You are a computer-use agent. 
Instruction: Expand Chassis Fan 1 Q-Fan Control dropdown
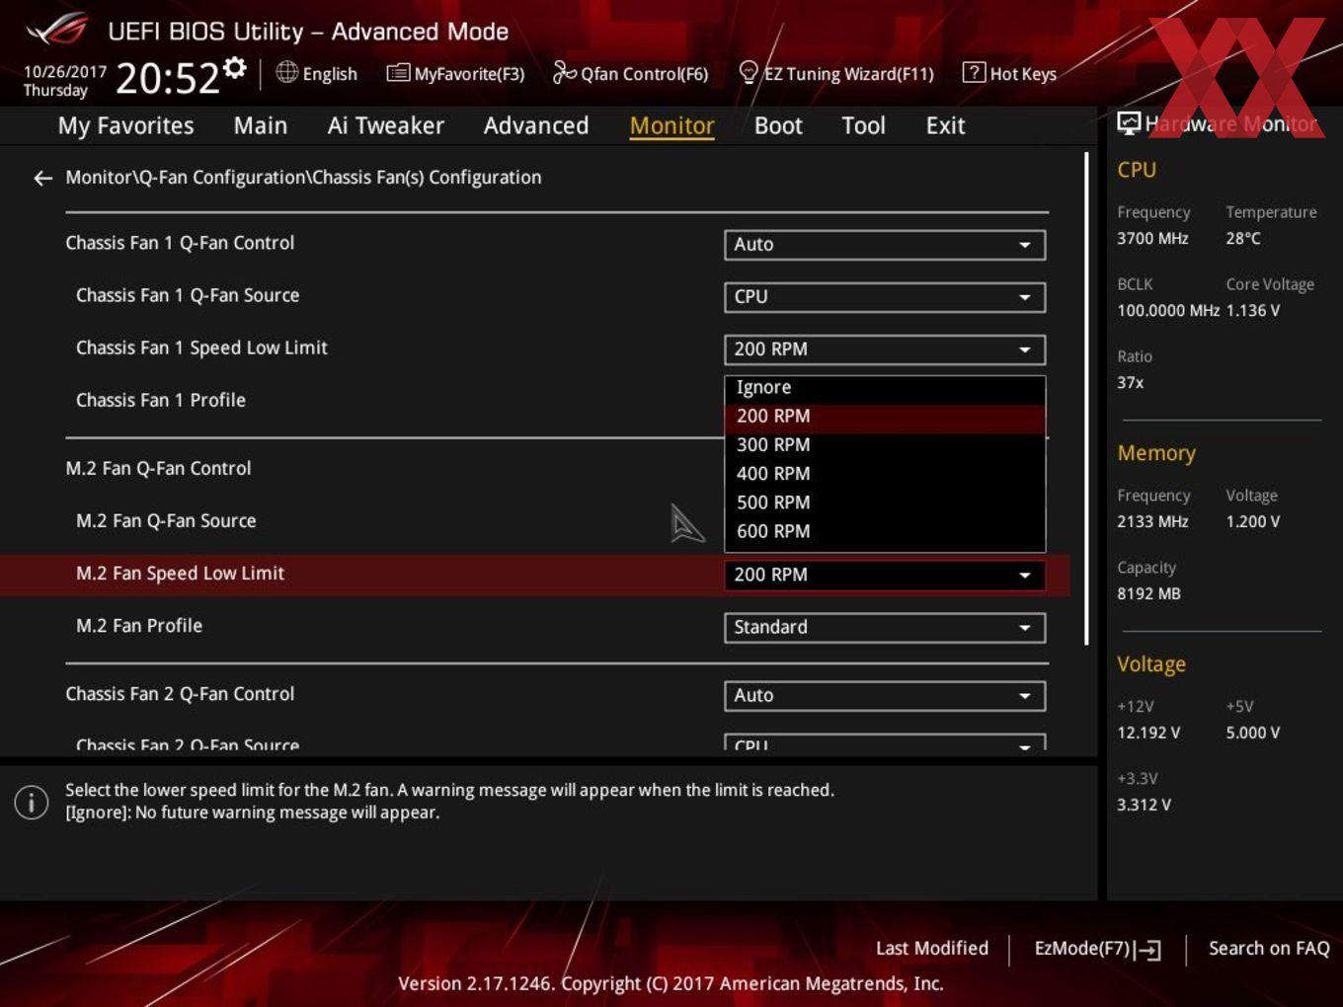pyautogui.click(x=885, y=245)
